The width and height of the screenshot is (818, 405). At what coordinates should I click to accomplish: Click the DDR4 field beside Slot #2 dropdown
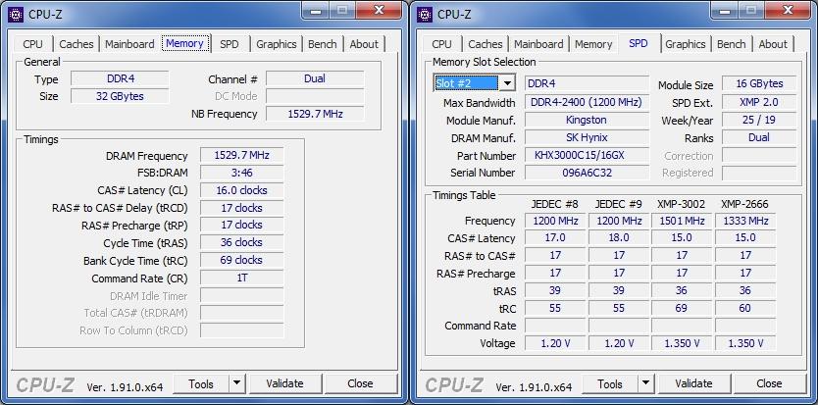coord(587,83)
